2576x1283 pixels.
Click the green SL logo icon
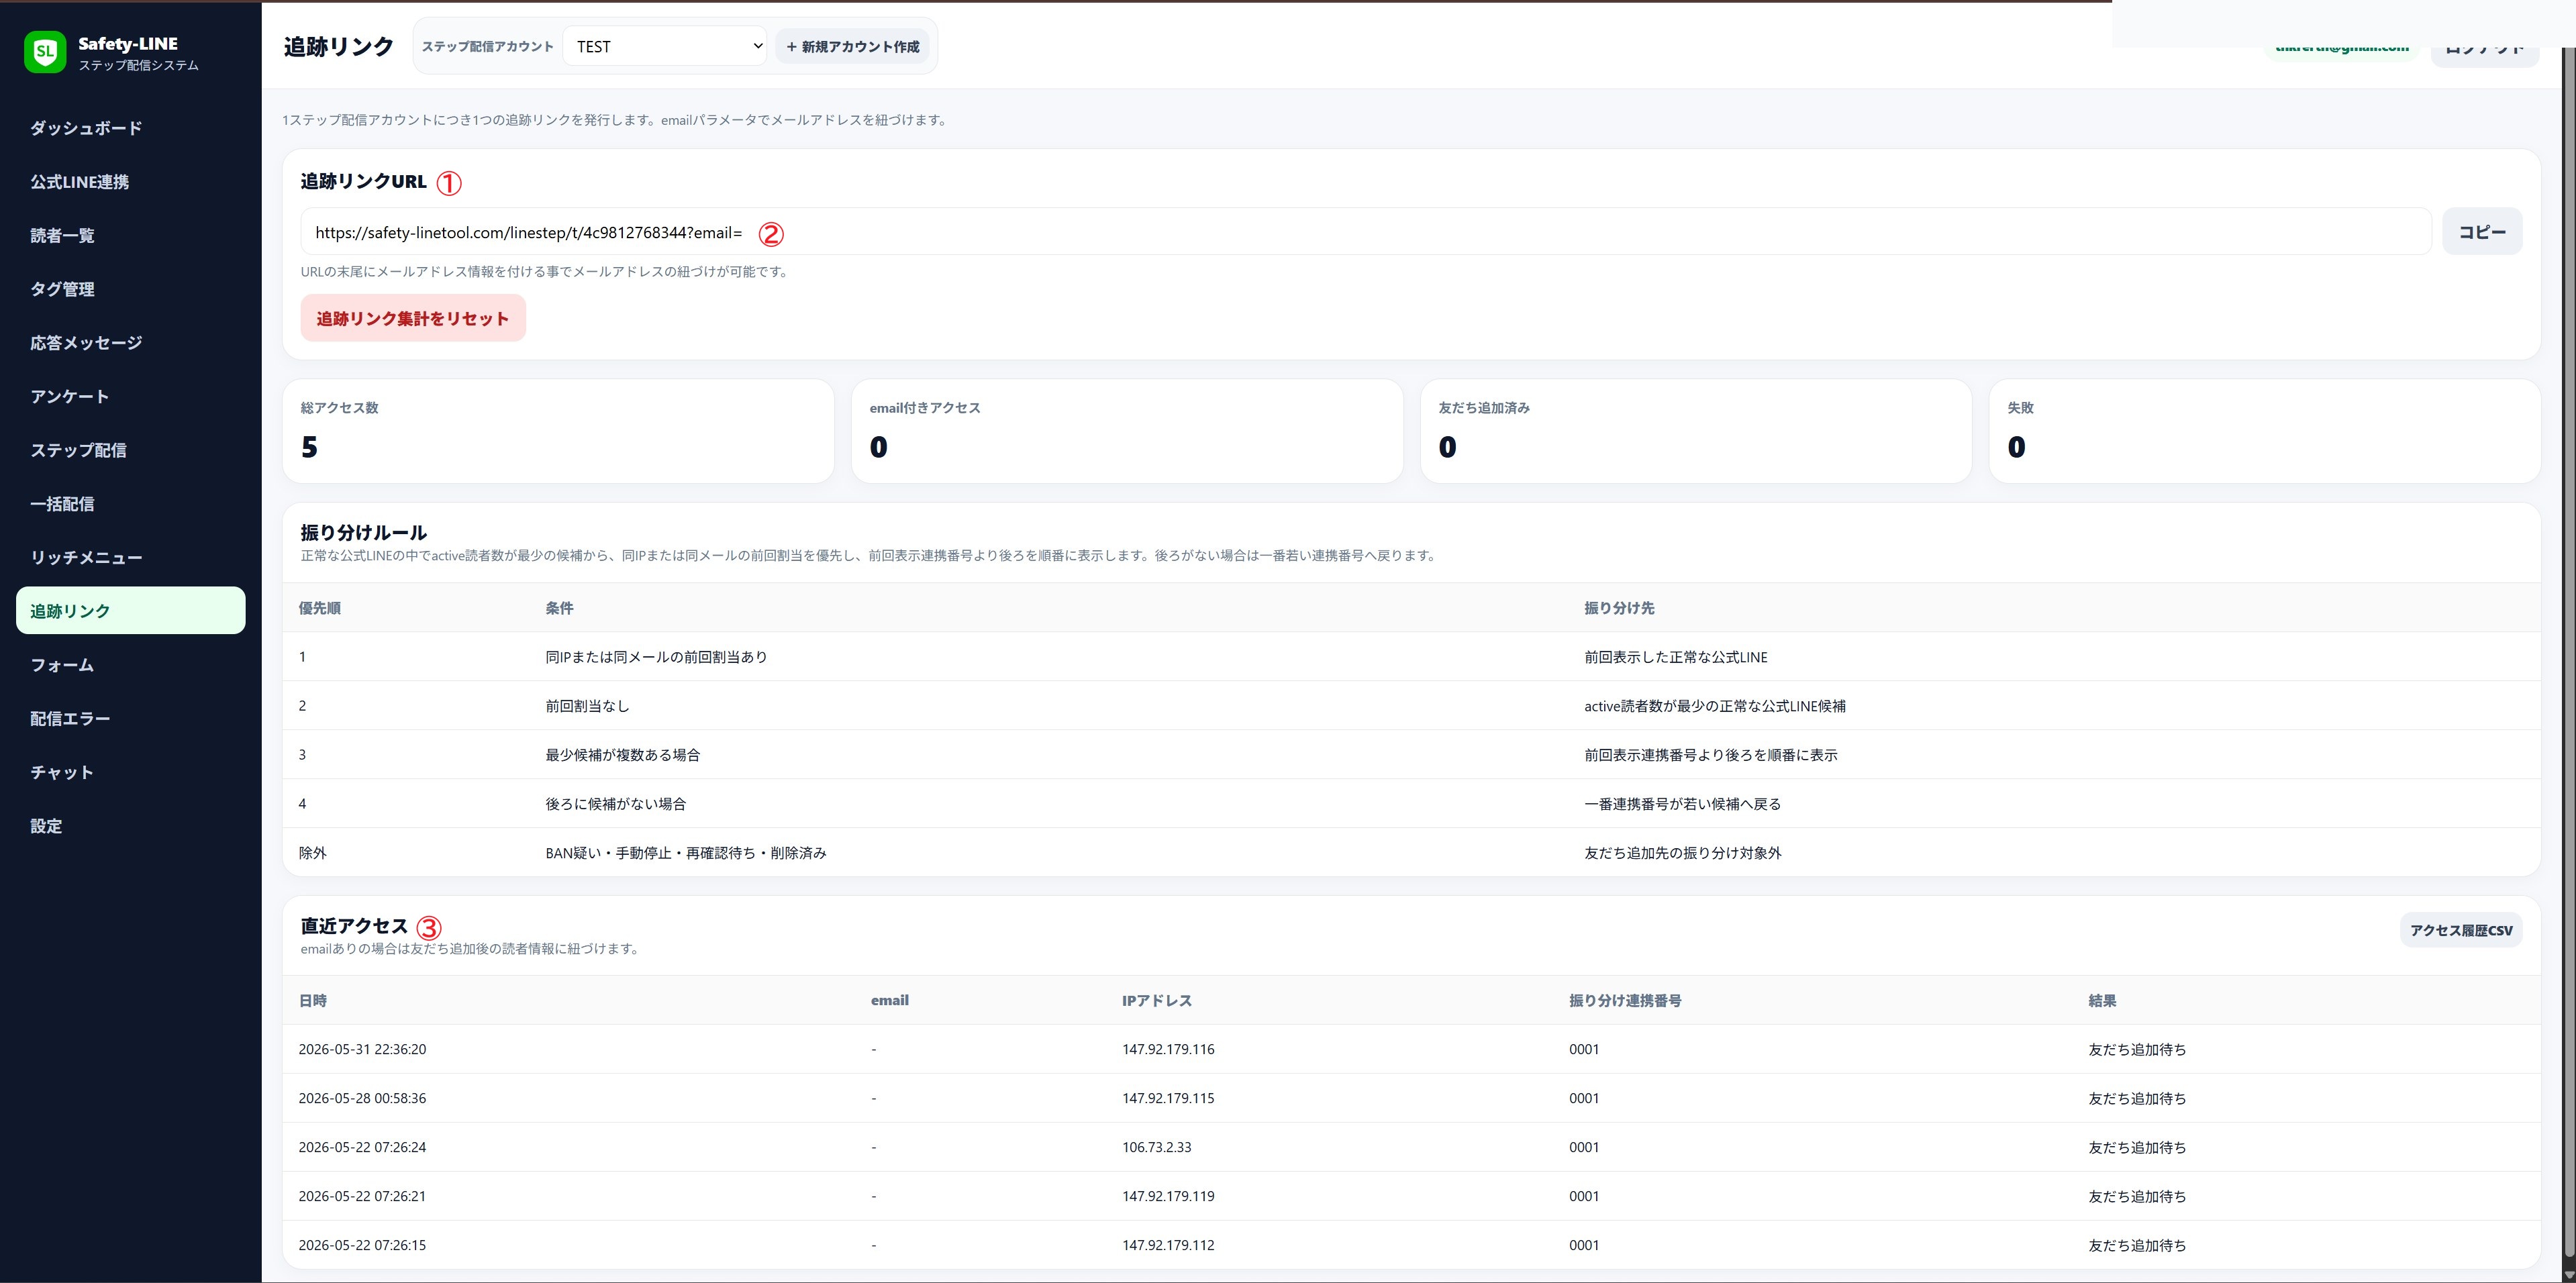coord(45,52)
